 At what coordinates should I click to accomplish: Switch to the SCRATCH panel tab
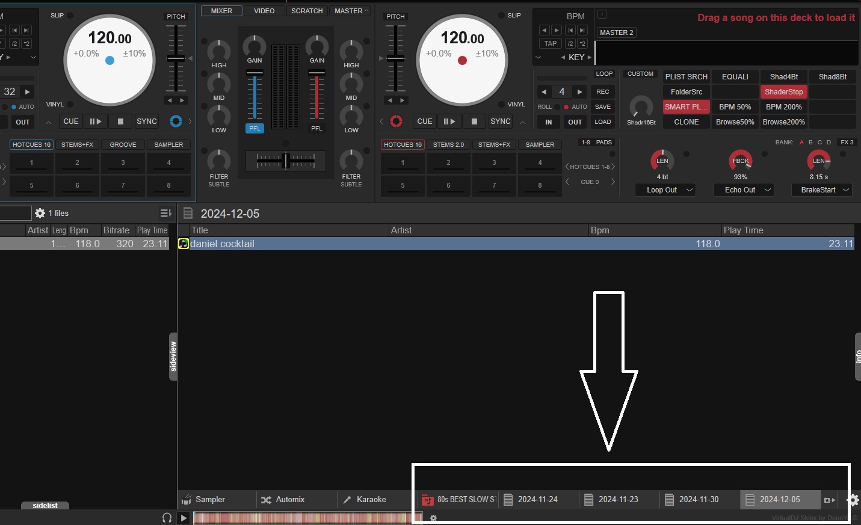click(x=307, y=11)
